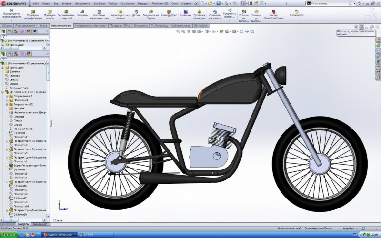The height and width of the screenshot is (238, 381).
Task: Open the Вставка menu
Action: (67, 4)
